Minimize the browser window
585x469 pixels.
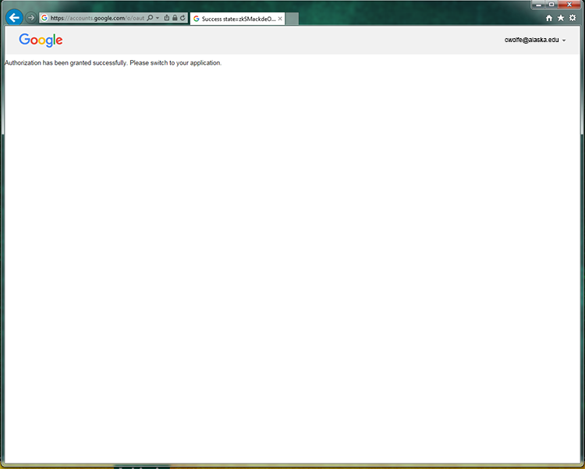click(x=539, y=5)
